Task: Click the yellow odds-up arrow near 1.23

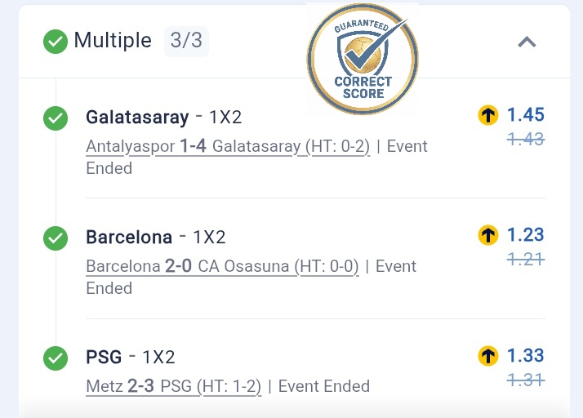Action: pos(488,236)
